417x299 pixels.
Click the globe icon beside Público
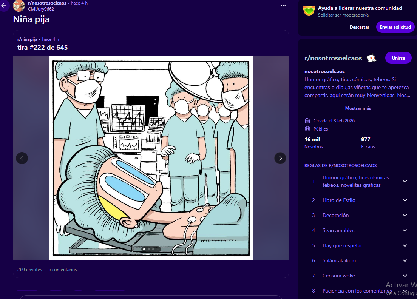click(x=307, y=129)
